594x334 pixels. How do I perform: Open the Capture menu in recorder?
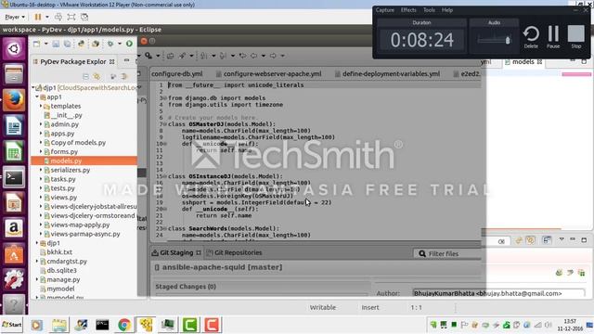tap(385, 10)
